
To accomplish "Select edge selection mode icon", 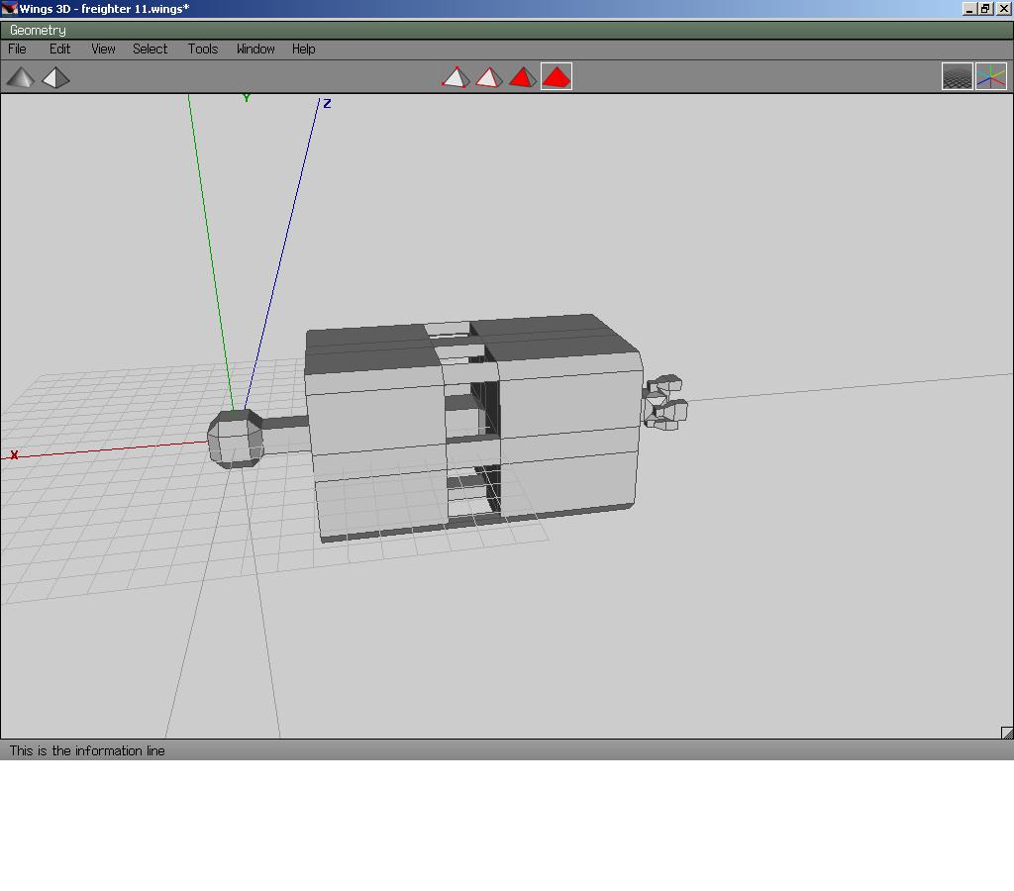I will pos(488,77).
